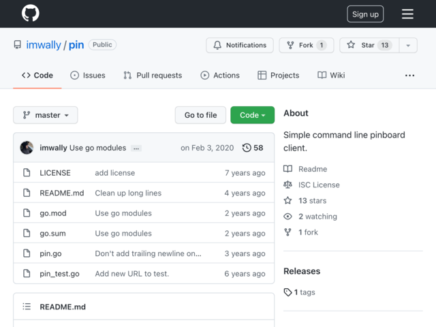Open the 1 tags link
436x327 pixels.
300,292
